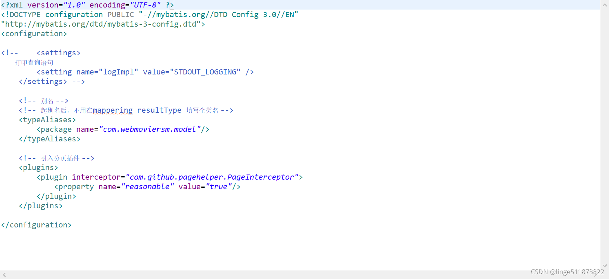Click the closing </configuration> tag
609x279 pixels.
36,225
